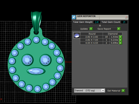
Task: Open the Diamond (3.52 spg) material dropdown
Action: [x=89, y=90]
